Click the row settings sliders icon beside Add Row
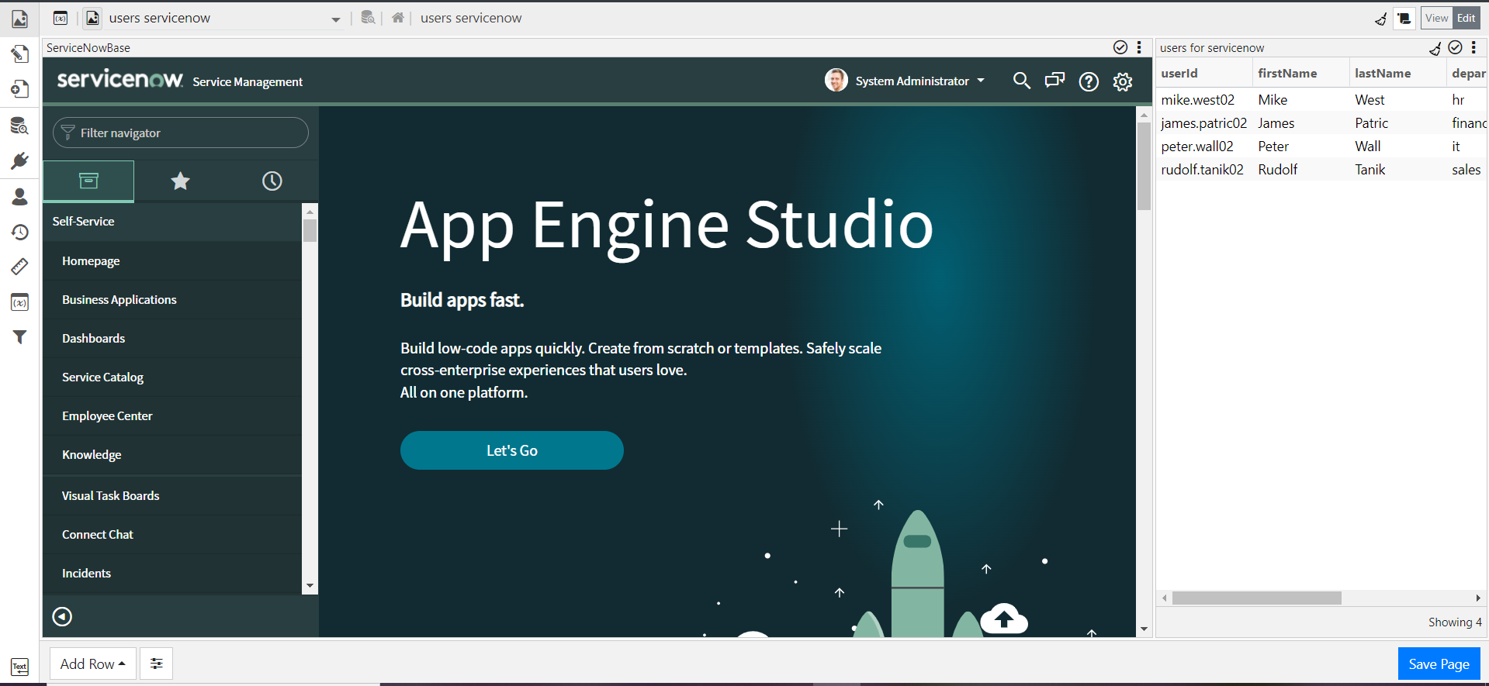This screenshot has height=686, width=1489. pyautogui.click(x=157, y=664)
